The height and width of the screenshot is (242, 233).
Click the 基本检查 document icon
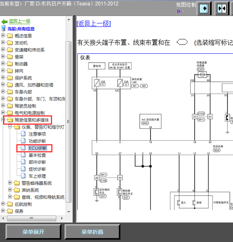[23, 155]
